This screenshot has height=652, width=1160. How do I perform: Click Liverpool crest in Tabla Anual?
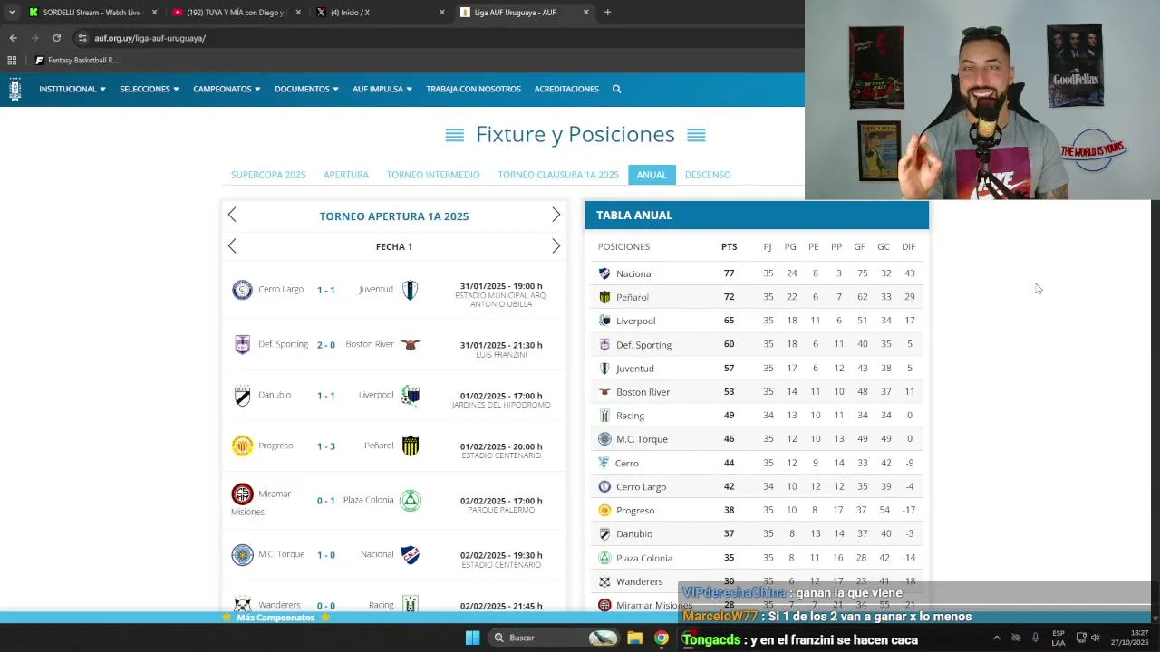604,321
